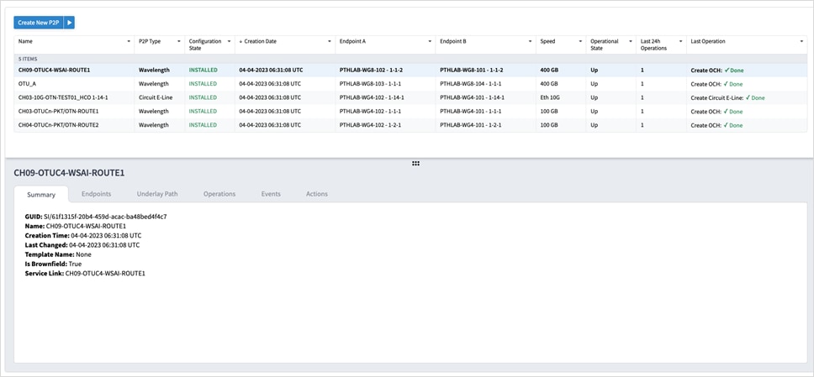
Task: Click the Template Name None line
Action: pyautogui.click(x=58, y=254)
